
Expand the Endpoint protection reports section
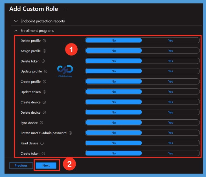pos(16,21)
